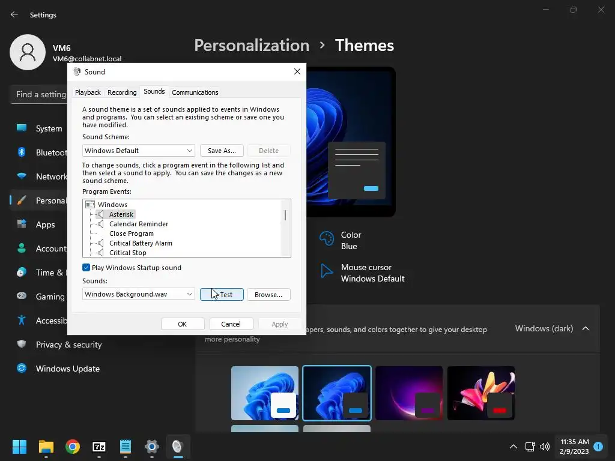This screenshot has width=615, height=461.
Task: Select the colorful Bloom theme thumbnail
Action: [481, 393]
